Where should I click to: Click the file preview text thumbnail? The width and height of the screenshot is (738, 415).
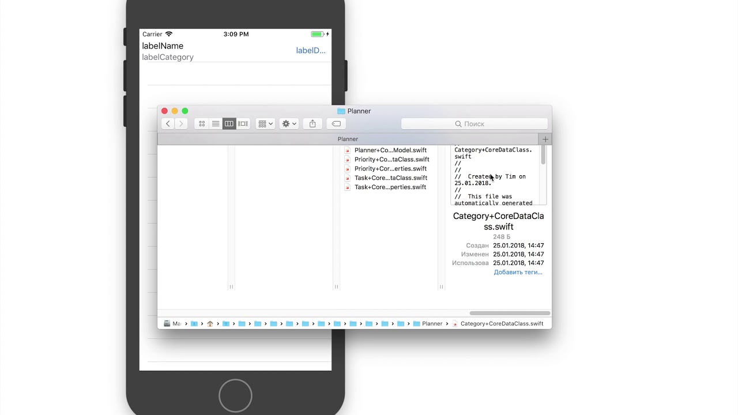point(496,175)
